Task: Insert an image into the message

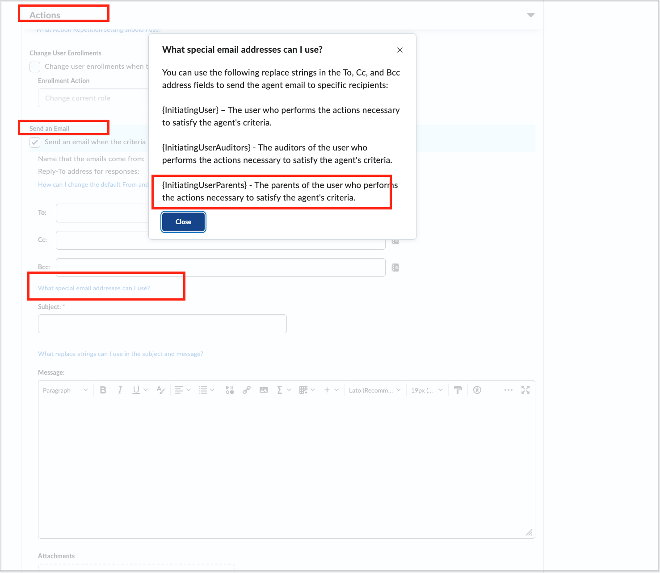Action: (264, 389)
